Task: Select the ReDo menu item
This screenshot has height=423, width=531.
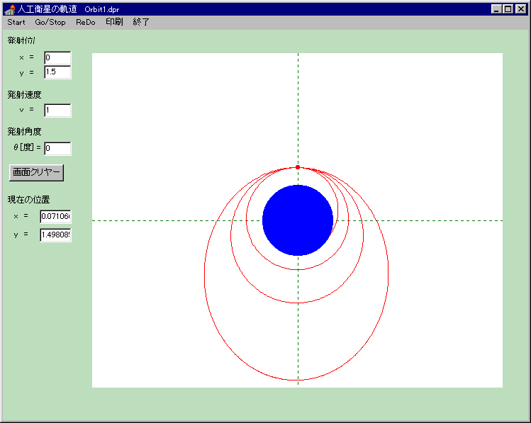Action: point(85,22)
